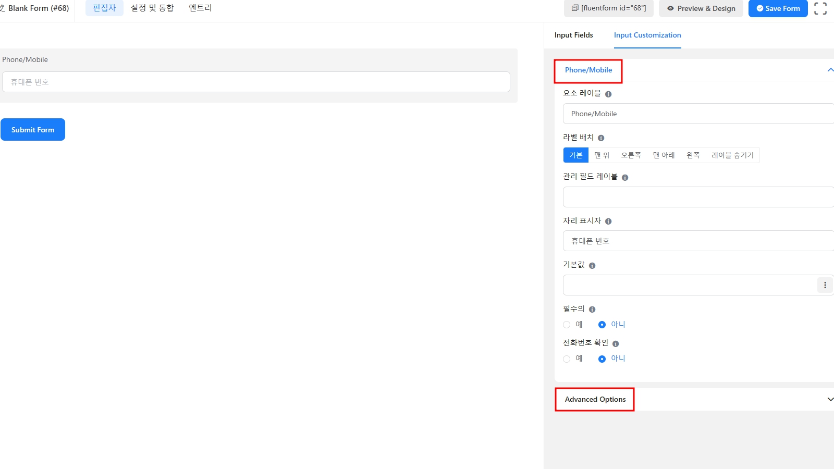Click info icon next to 요소 레이블
This screenshot has width=834, height=469.
click(608, 94)
